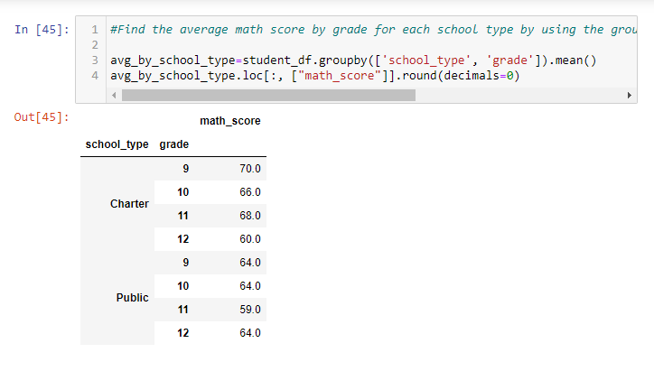Click Public grade 12 value 64.0
The image size is (654, 371).
(250, 333)
